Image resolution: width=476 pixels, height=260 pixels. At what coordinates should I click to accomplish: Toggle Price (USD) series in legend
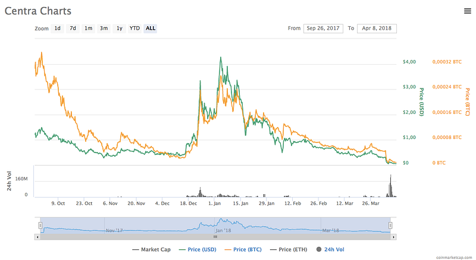[198, 250]
